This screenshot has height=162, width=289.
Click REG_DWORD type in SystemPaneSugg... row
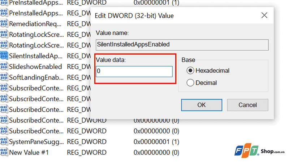(87, 142)
